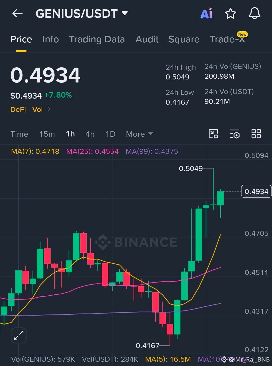This screenshot has height=366, width=272.
Task: Tap the Vol(GENIUS): 579K label
Action: (43, 359)
